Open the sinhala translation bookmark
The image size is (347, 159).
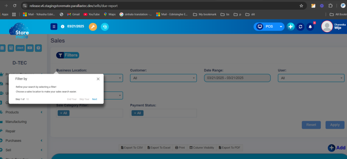(x=136, y=14)
